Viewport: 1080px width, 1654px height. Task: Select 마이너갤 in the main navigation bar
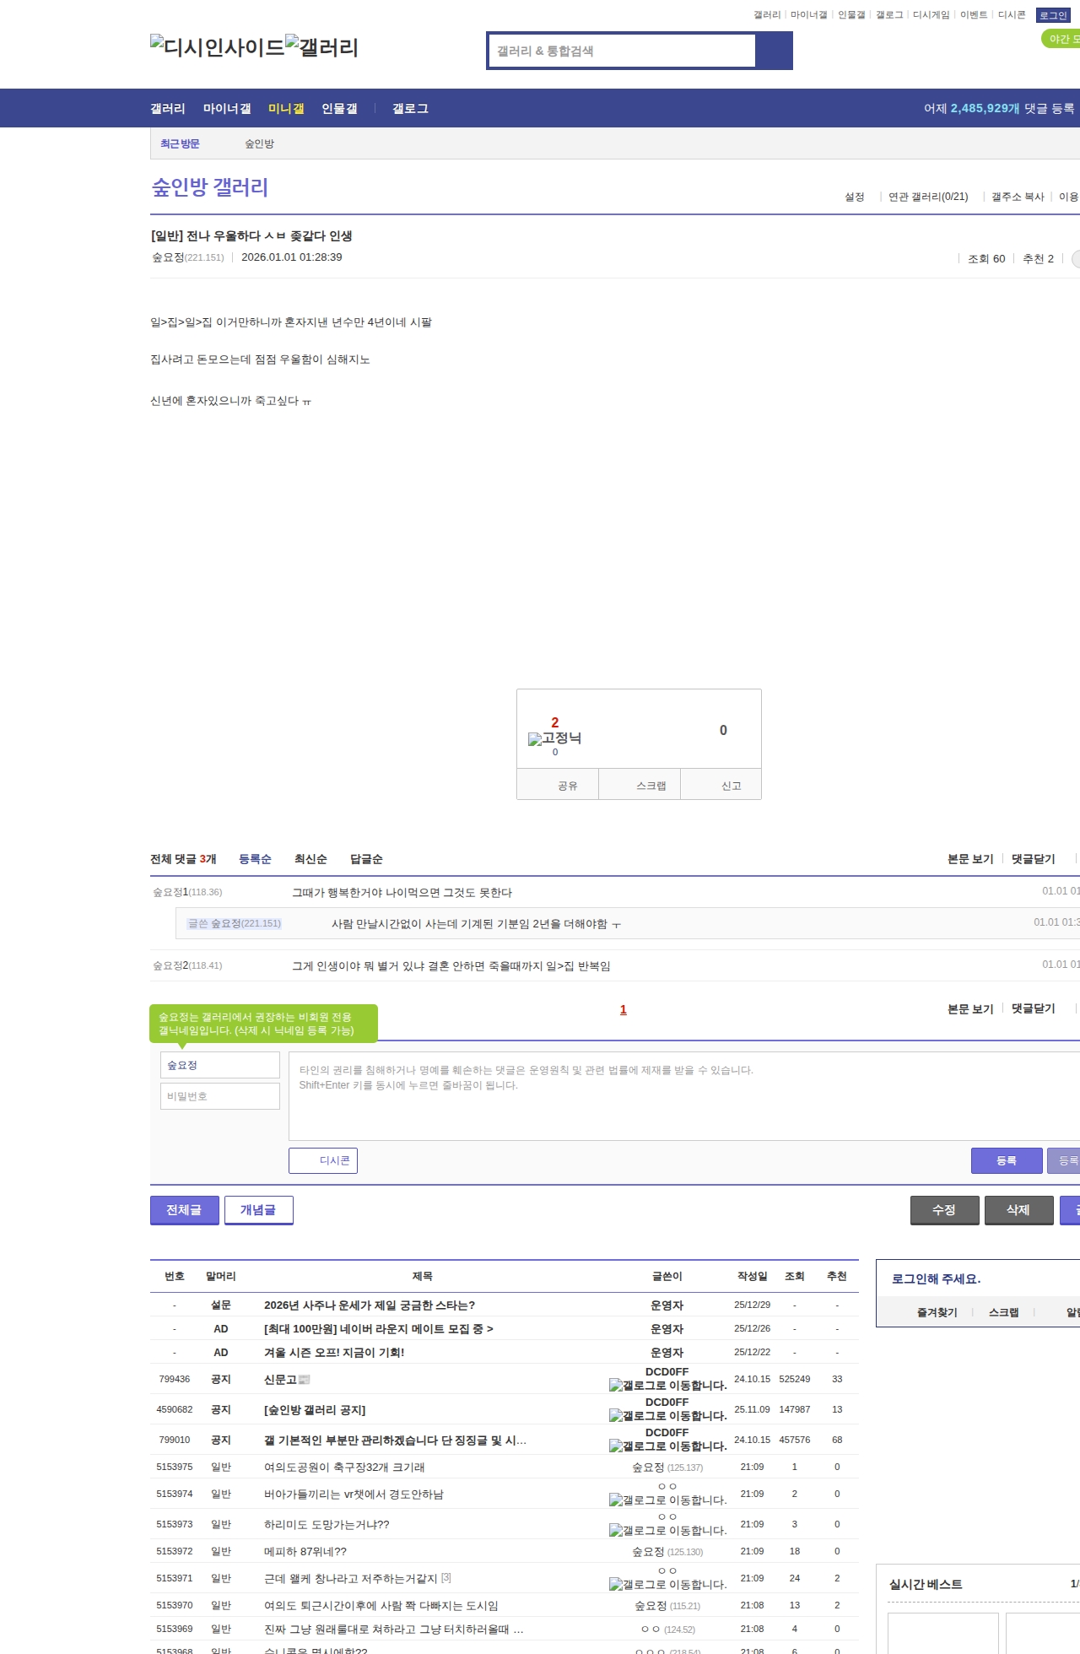tap(227, 109)
